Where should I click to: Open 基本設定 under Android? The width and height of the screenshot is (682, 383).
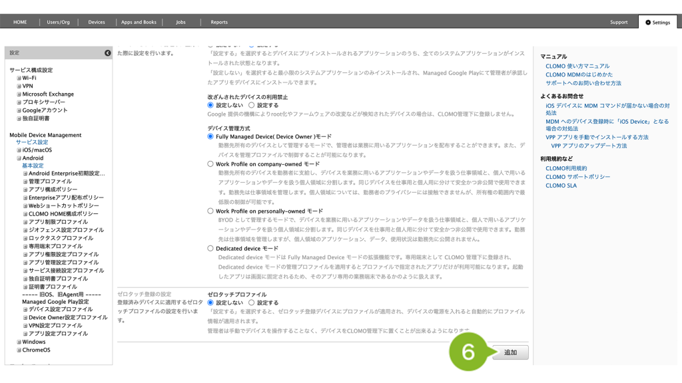pos(33,166)
